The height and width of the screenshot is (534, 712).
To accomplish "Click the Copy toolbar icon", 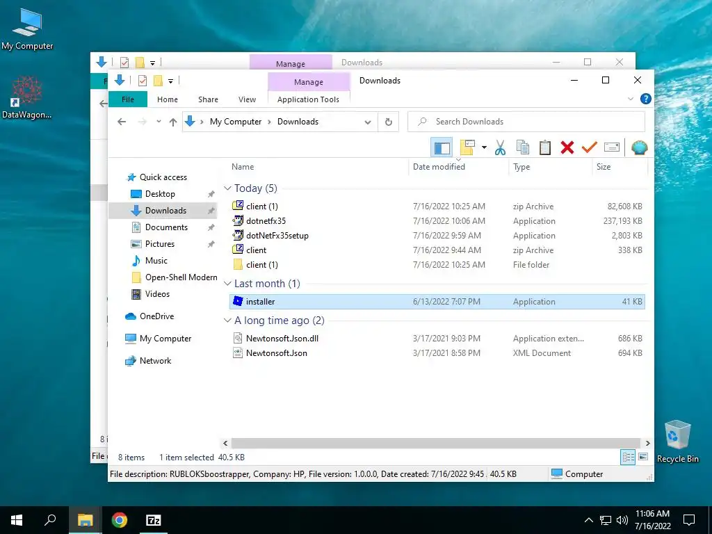I will 523,147.
